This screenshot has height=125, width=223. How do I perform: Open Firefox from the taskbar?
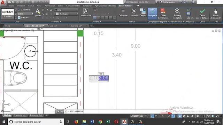[76, 122]
